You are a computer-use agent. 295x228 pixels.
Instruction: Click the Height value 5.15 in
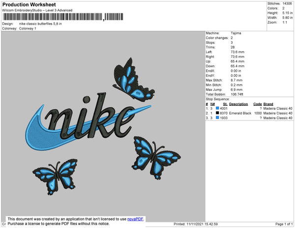tap(288, 13)
